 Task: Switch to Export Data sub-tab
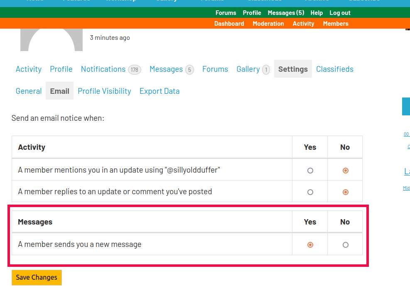[x=160, y=91]
